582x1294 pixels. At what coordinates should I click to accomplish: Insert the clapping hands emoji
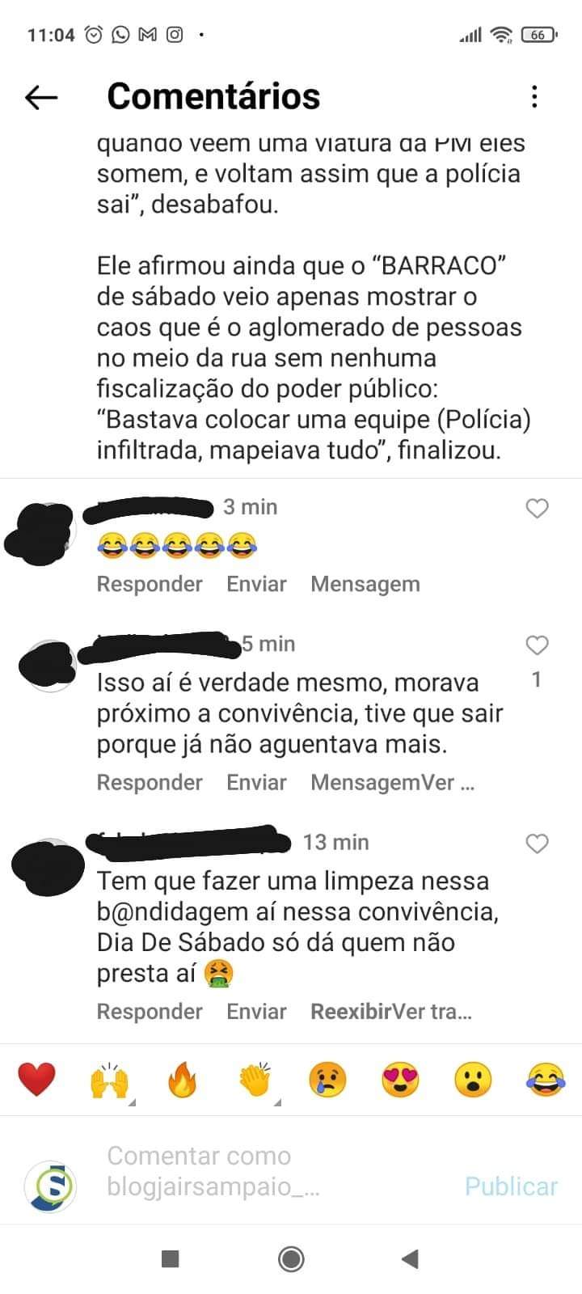(x=255, y=1080)
